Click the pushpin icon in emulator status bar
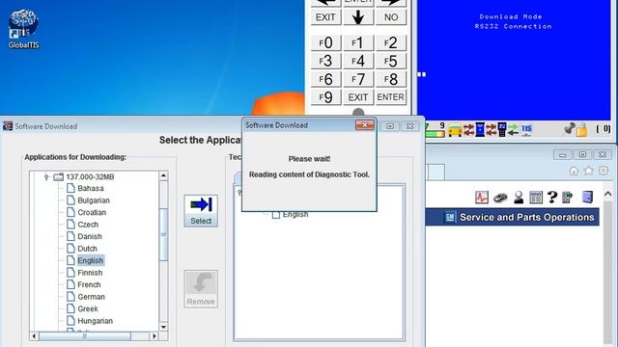 coord(569,128)
